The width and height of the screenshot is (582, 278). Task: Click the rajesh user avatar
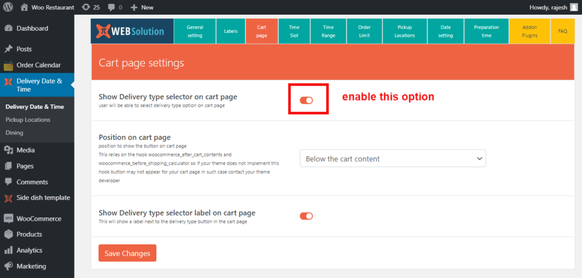573,7
